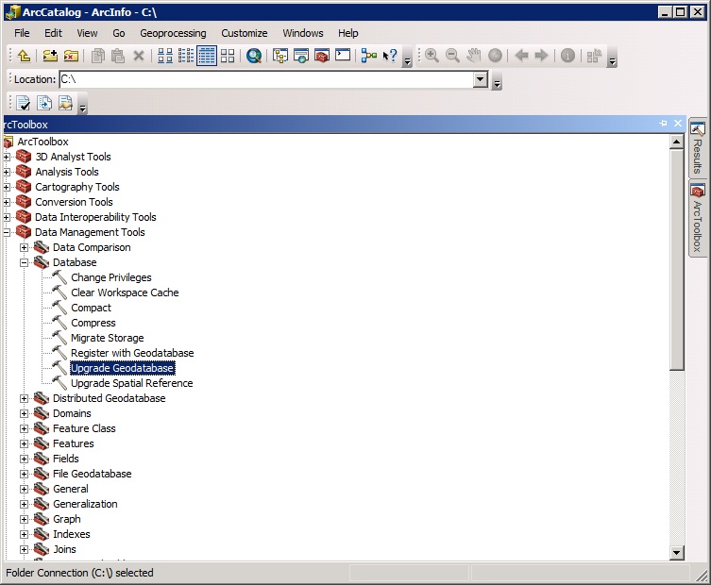
Task: Select the Upgrade Geodatabase tool
Action: coord(123,368)
